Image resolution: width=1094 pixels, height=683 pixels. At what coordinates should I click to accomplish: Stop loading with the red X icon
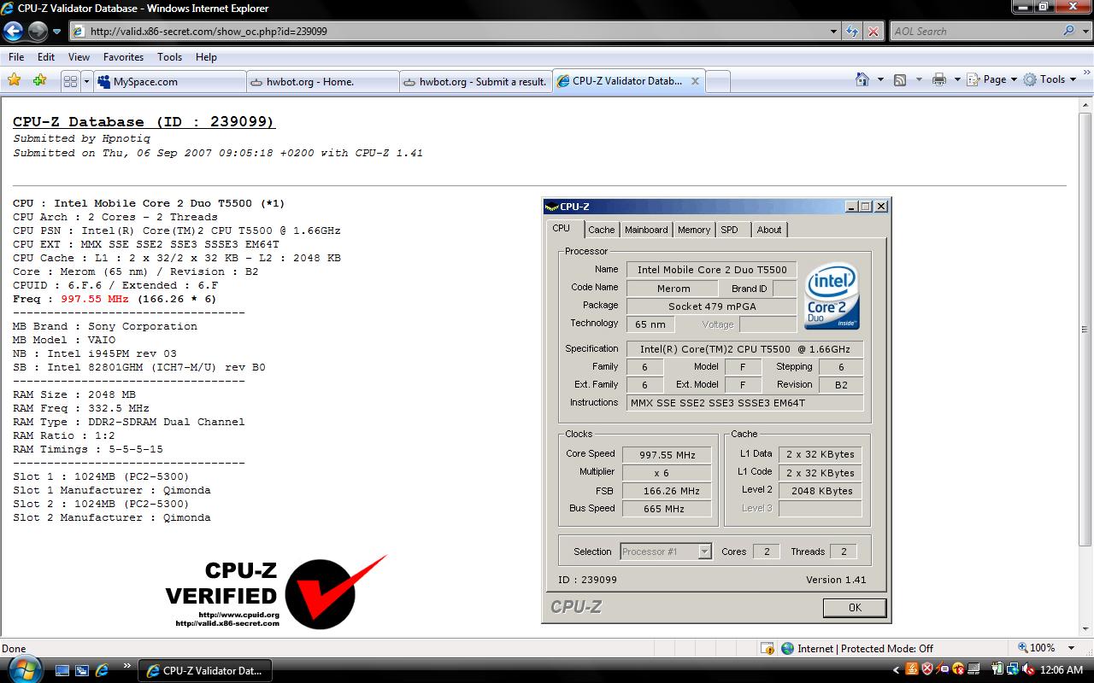pyautogui.click(x=873, y=32)
